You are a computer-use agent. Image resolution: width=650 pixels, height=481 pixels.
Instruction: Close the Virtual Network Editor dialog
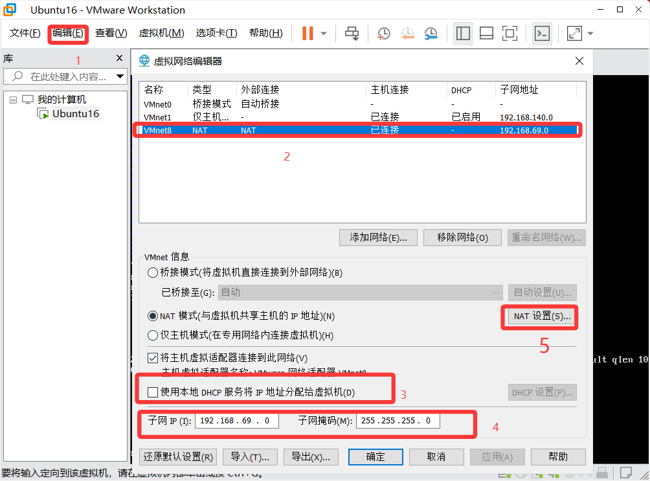579,61
